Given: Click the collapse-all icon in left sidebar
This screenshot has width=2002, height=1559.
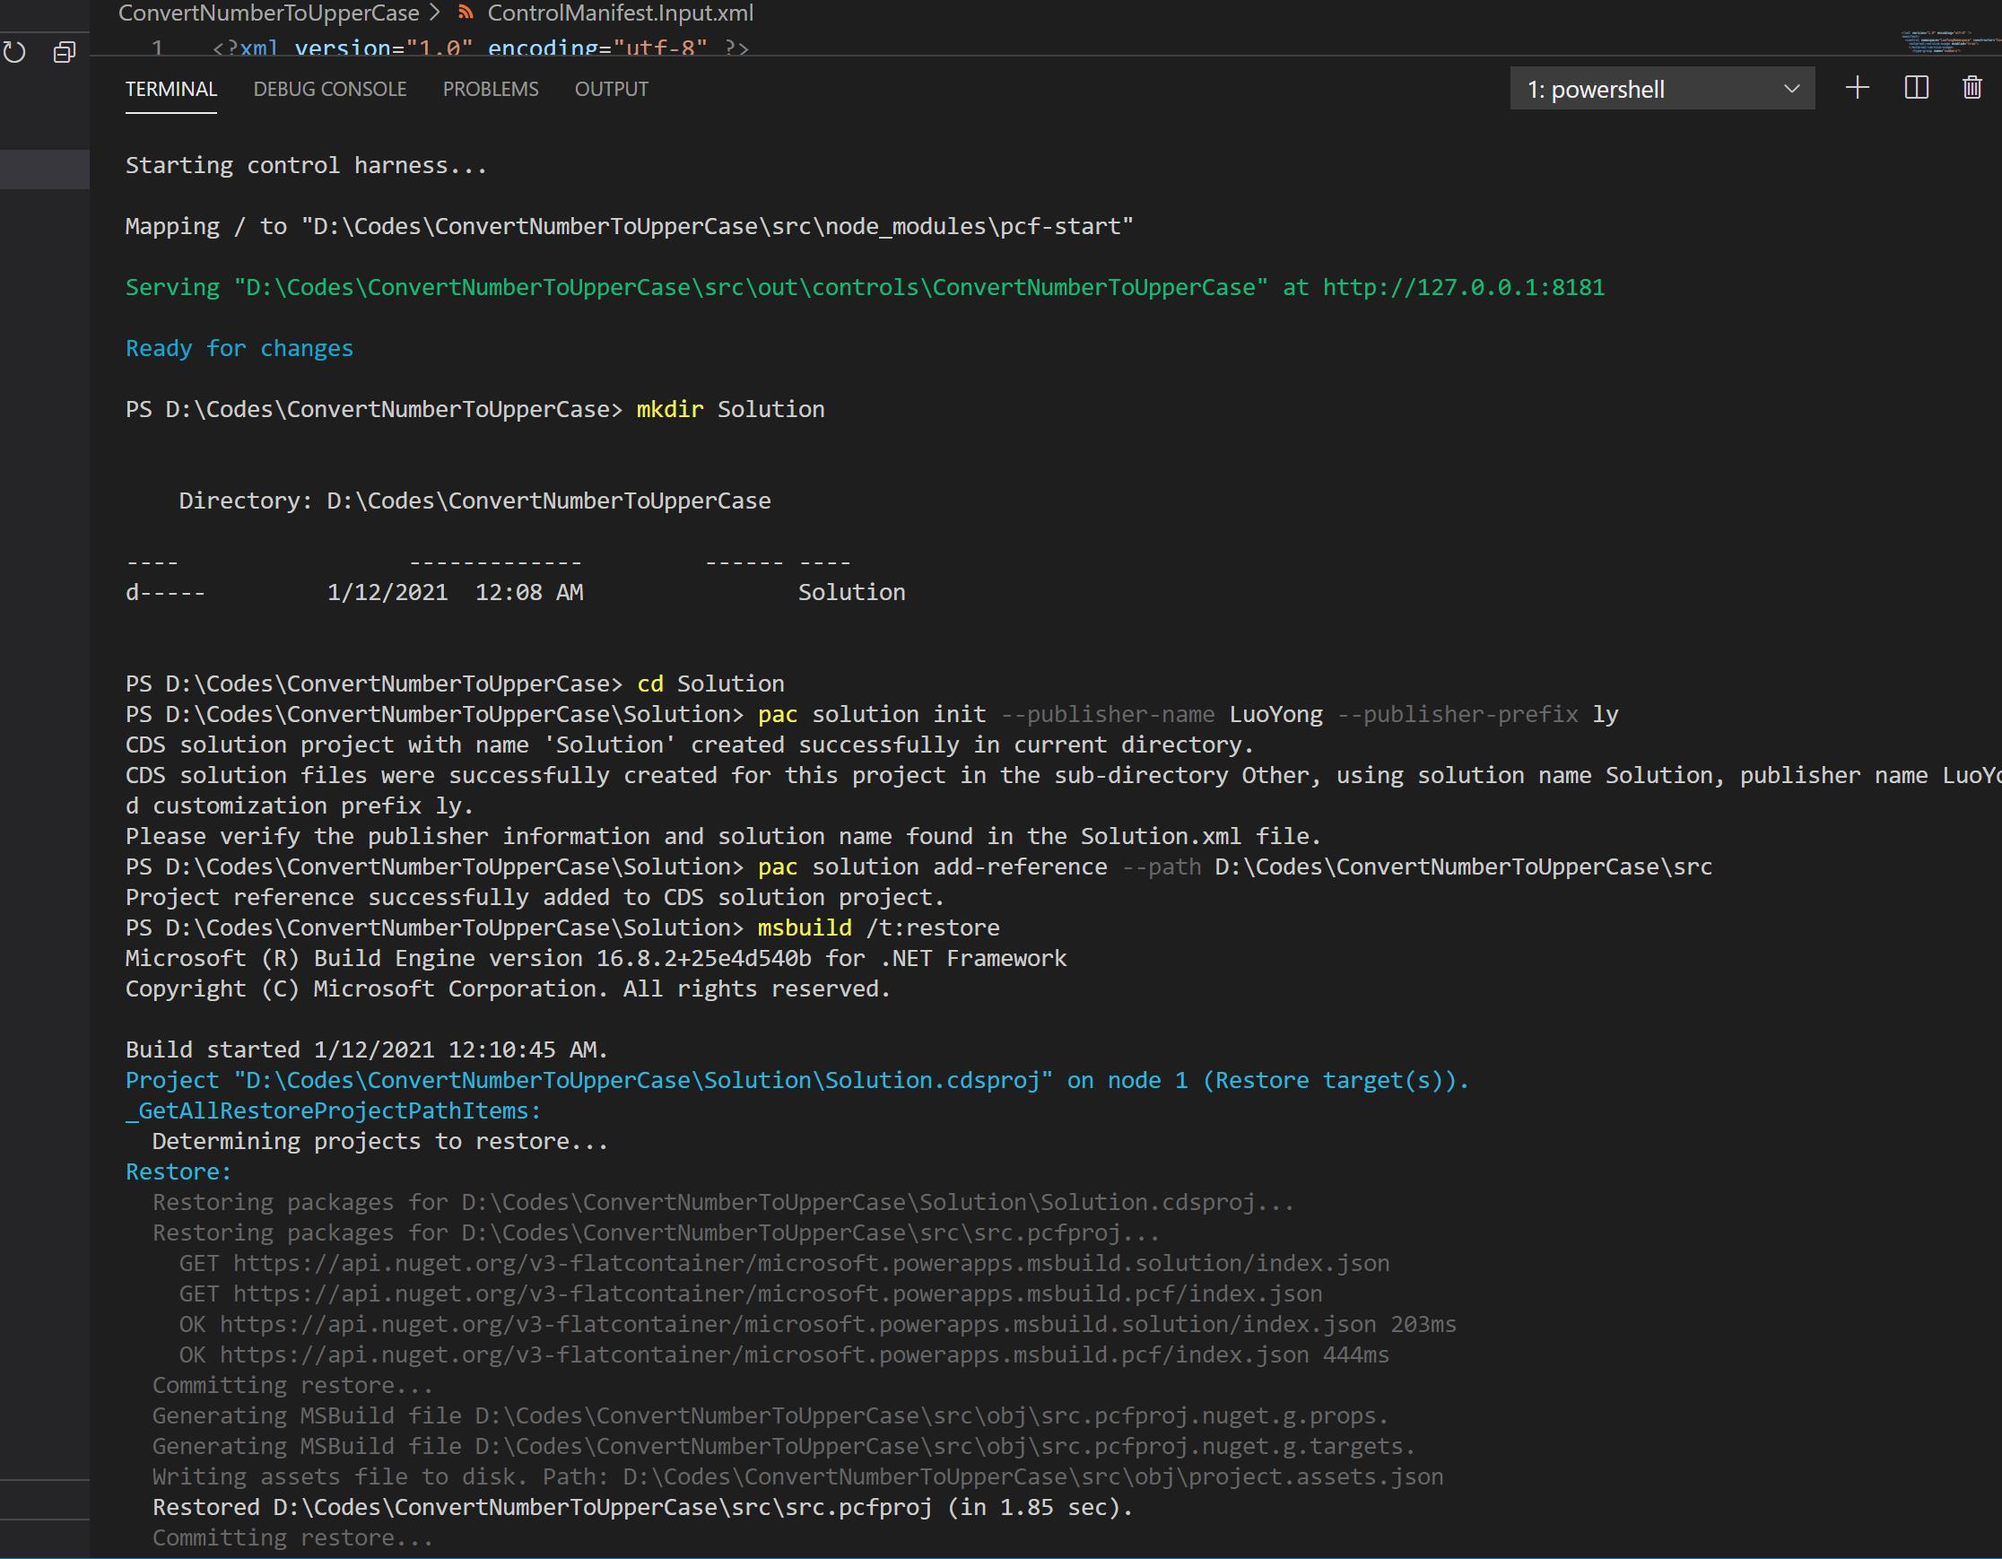Looking at the screenshot, I should tap(65, 52).
